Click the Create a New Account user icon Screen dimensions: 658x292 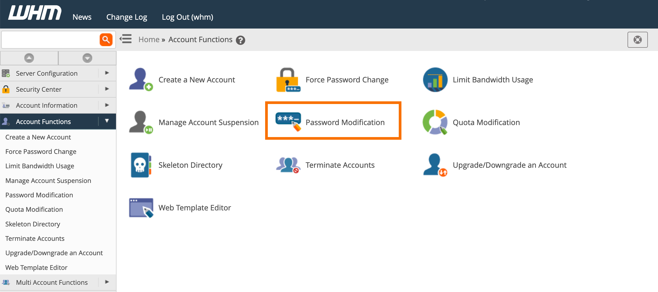point(141,79)
